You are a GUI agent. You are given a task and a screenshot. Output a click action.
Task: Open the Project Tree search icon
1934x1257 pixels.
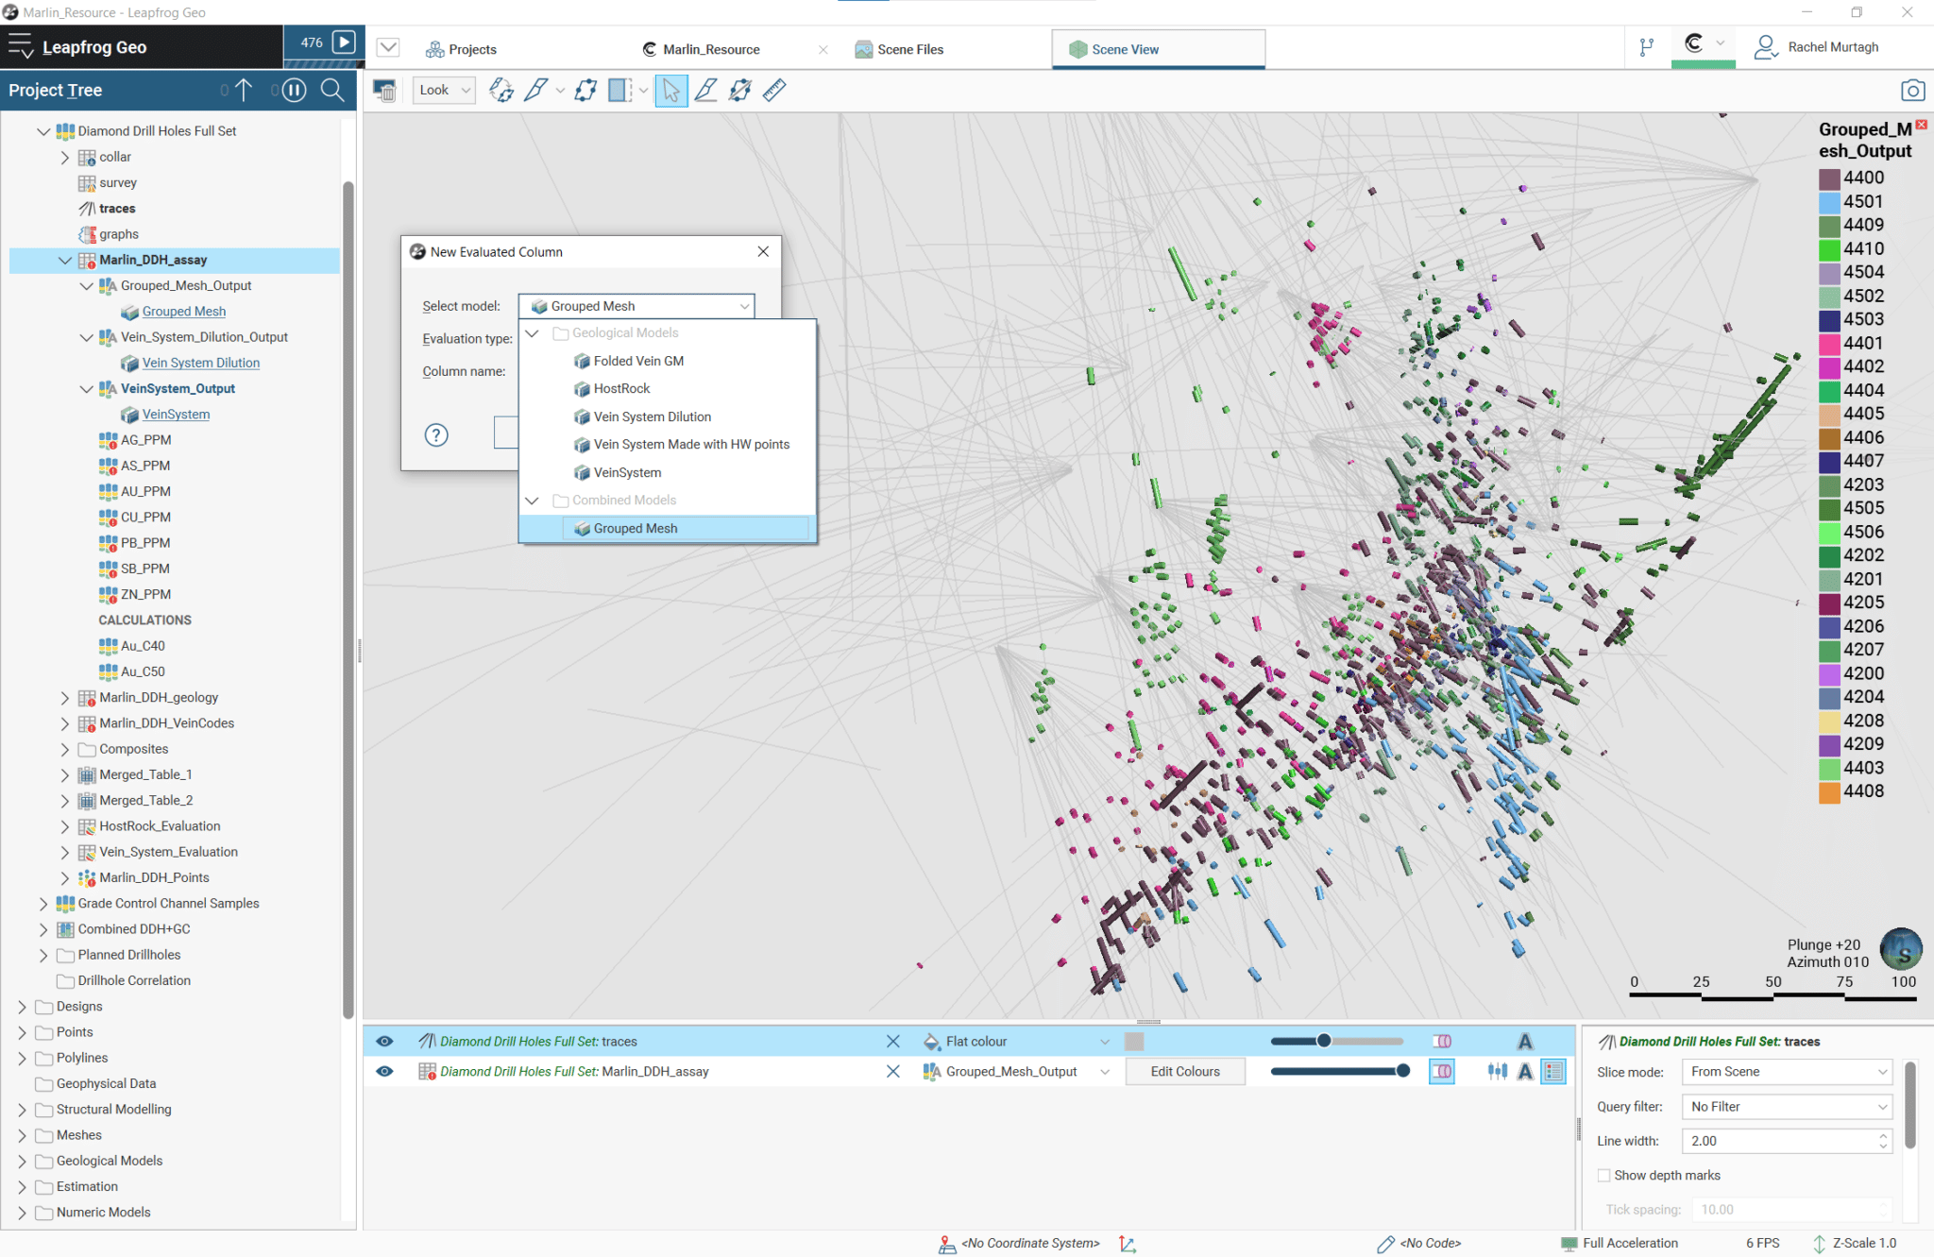332,91
